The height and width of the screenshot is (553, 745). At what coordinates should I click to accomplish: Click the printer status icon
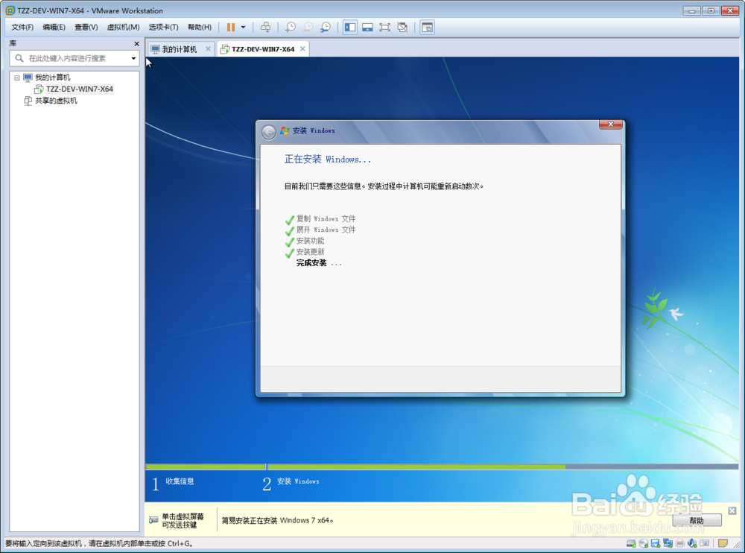coord(680,543)
